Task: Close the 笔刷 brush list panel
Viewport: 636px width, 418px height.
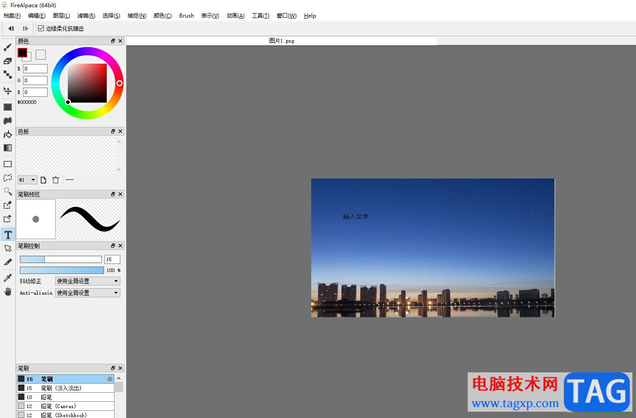Action: coord(120,368)
